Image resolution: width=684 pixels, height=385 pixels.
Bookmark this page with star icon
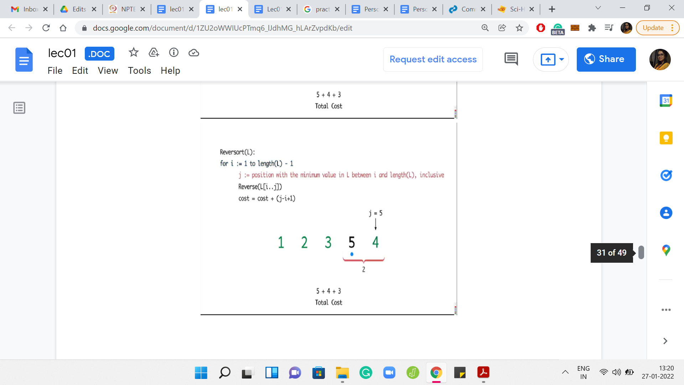pos(519,28)
